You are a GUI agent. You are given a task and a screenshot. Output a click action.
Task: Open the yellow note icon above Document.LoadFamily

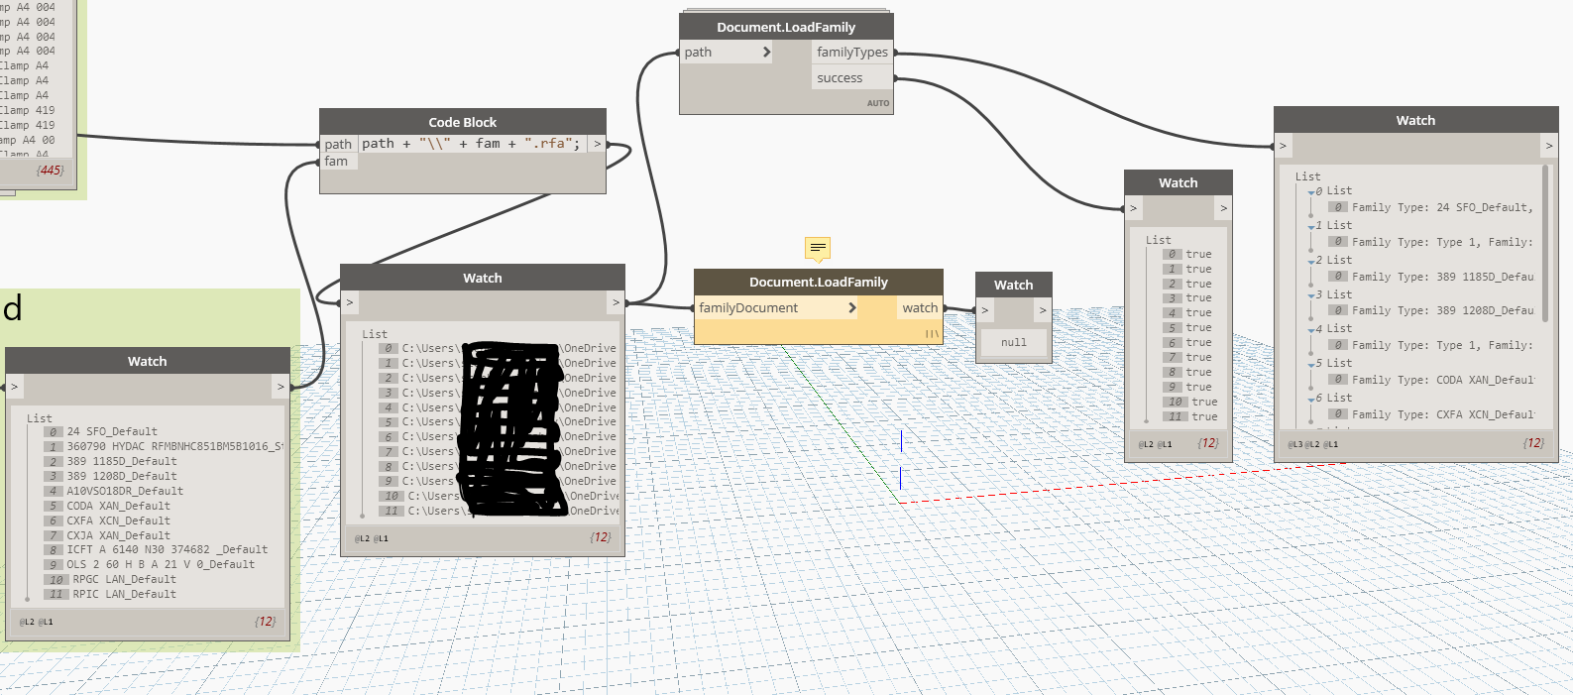click(x=818, y=248)
